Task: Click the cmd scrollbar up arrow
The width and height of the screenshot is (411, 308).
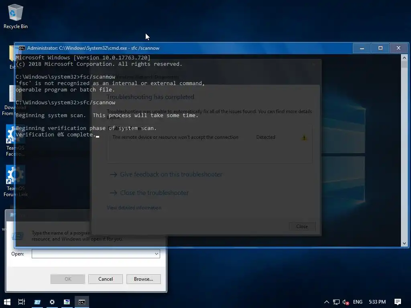Action: point(404,58)
